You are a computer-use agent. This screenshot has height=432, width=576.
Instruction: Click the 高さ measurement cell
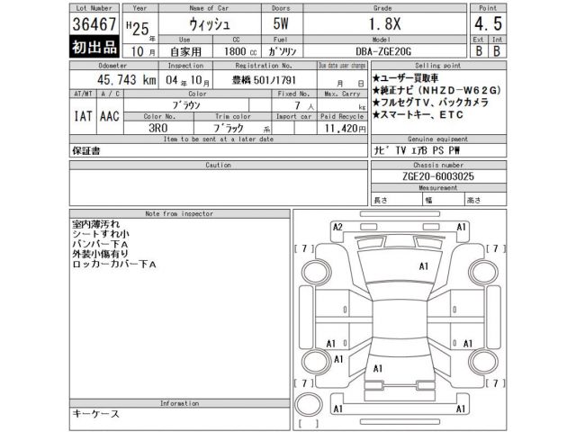[486, 200]
